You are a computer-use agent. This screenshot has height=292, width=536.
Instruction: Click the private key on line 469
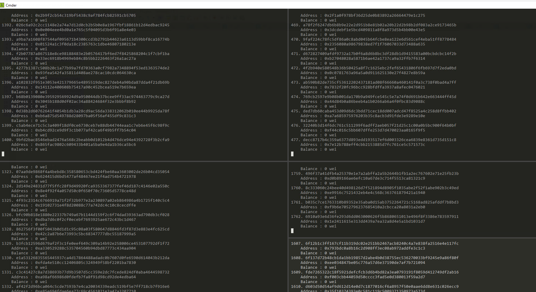click(x=379, y=25)
